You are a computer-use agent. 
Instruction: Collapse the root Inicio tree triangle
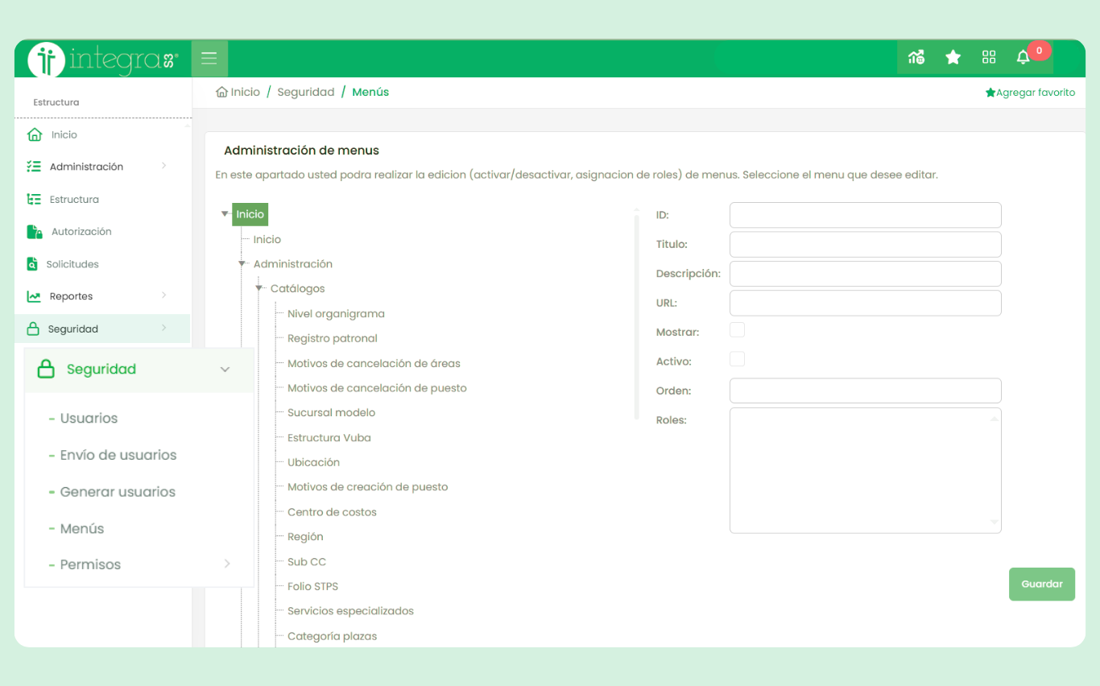pos(225,214)
